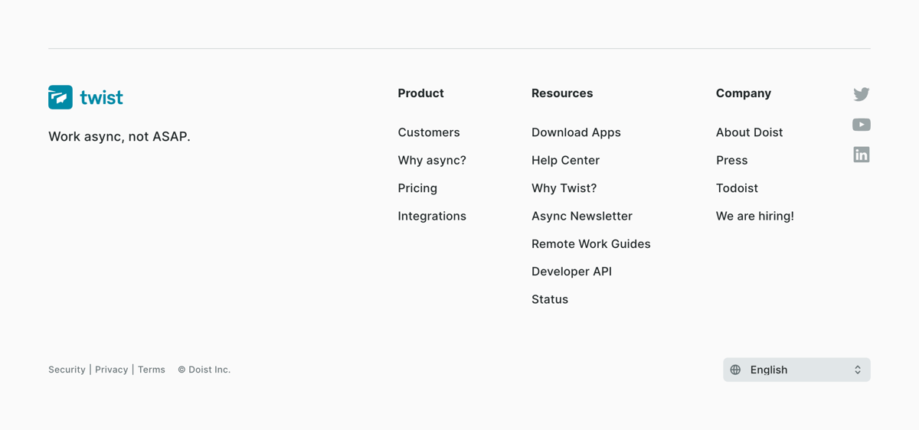Open the Customers link
Image resolution: width=919 pixels, height=430 pixels.
(x=429, y=132)
